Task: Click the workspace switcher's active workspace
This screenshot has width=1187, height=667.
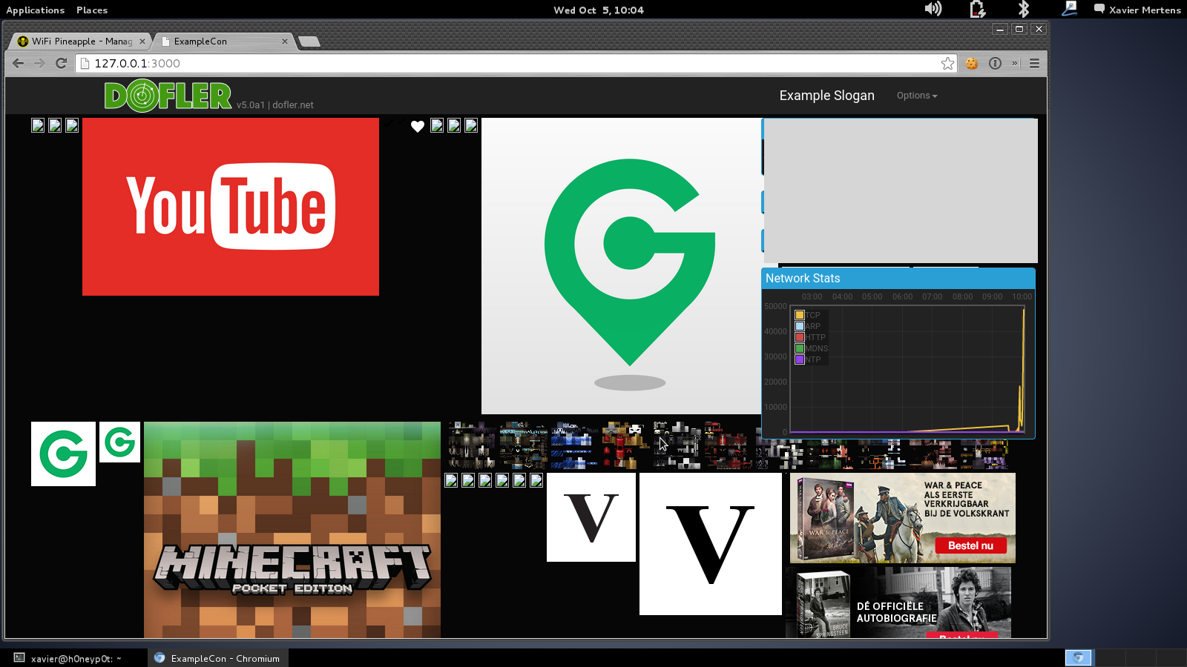Action: pos(1079,657)
